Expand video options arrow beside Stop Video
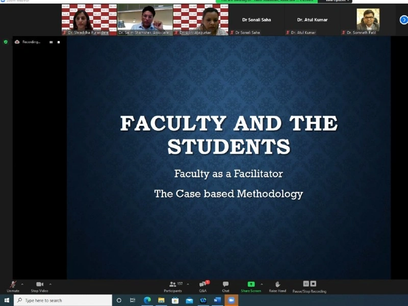This screenshot has width=408, height=306. click(50, 284)
